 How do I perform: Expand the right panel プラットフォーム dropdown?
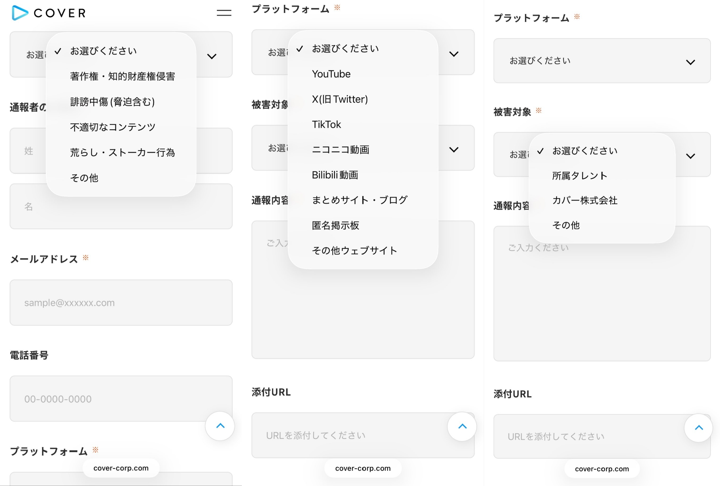point(602,61)
